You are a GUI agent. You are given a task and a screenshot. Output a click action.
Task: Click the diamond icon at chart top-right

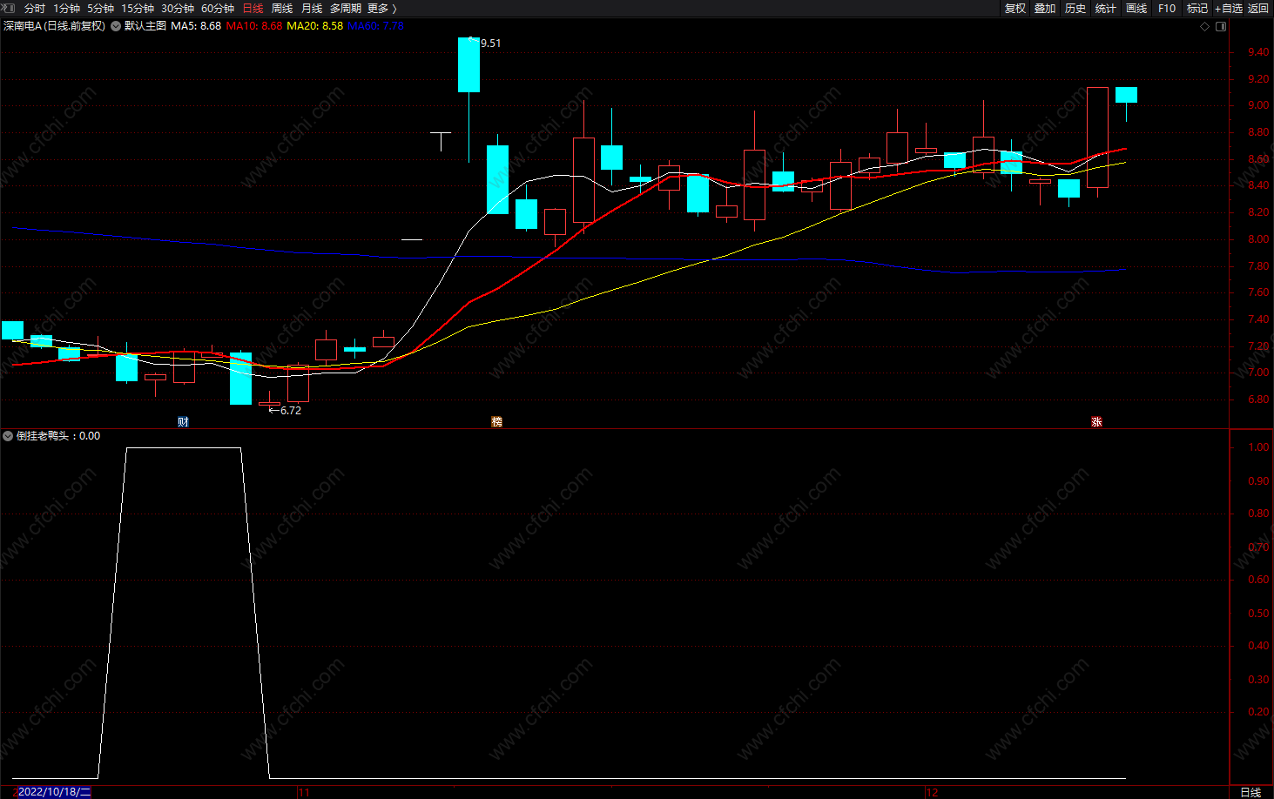[x=1205, y=26]
